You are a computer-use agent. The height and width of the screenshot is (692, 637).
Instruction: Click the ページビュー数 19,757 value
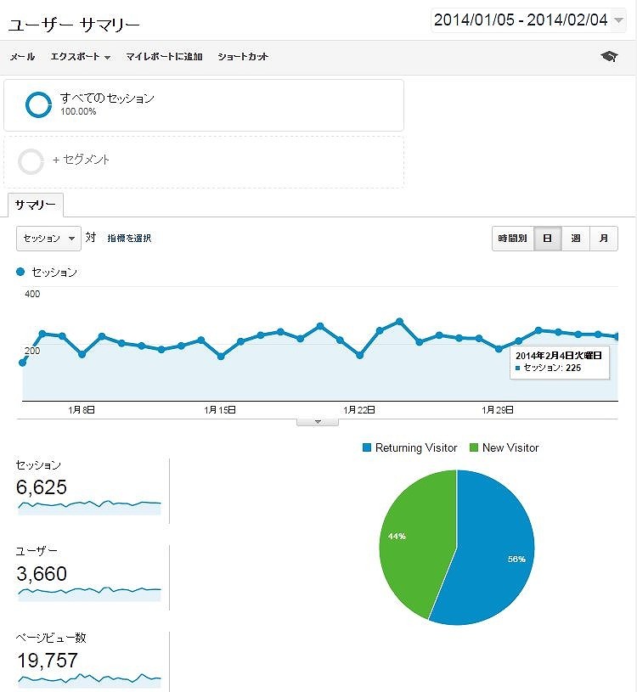[x=48, y=661]
